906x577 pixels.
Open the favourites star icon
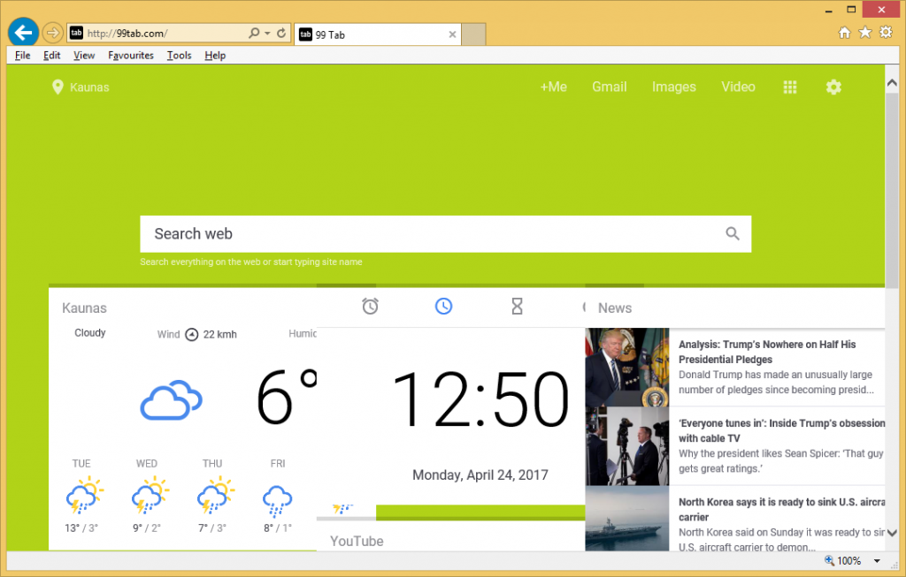(x=865, y=33)
